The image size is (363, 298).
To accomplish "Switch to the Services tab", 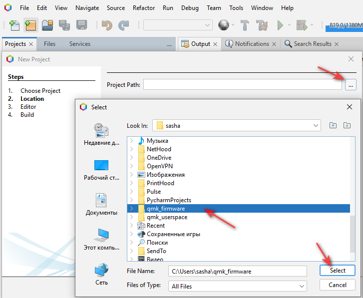I will point(80,44).
